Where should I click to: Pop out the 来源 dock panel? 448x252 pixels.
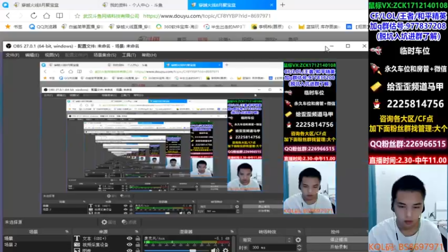click(137, 232)
